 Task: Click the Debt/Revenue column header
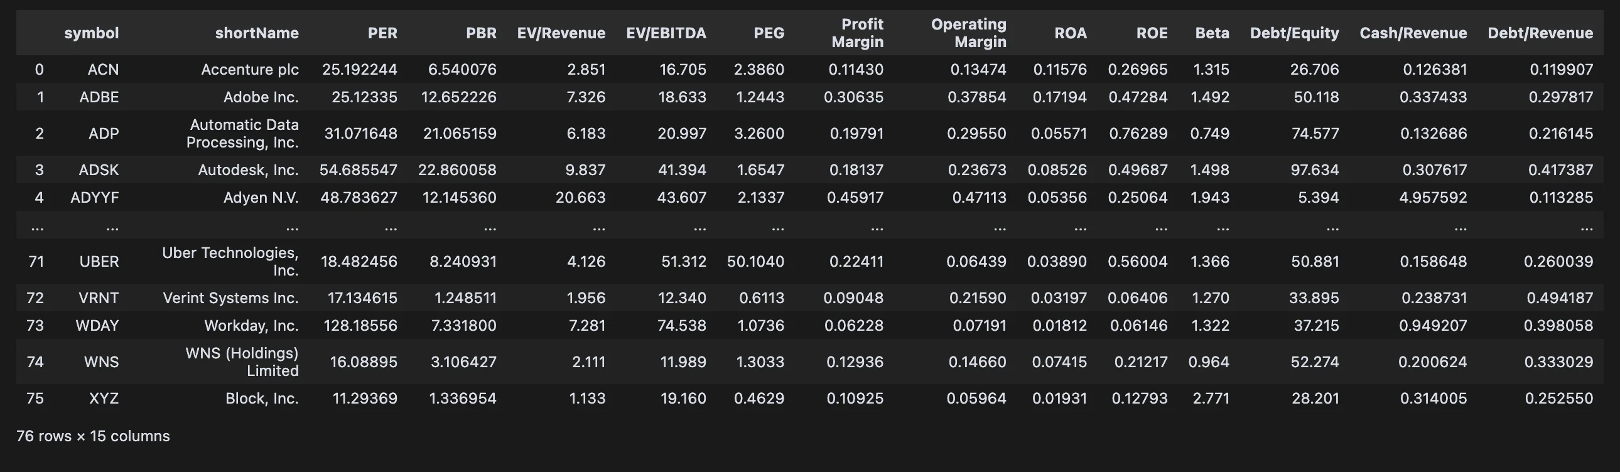pos(1540,33)
